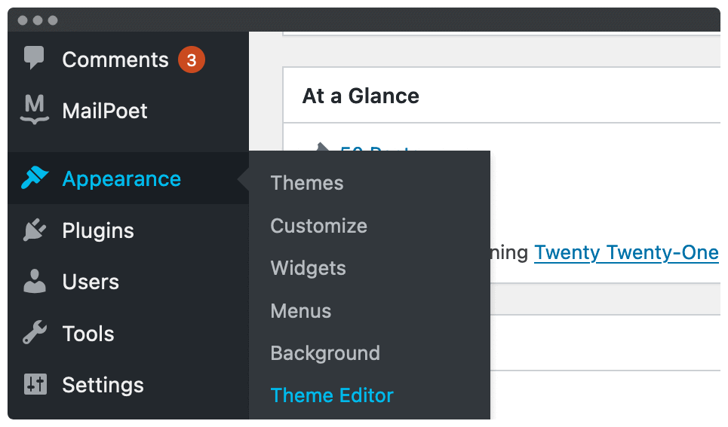Click the Settings sliders icon
Viewport: 728px width, 427px height.
point(35,384)
